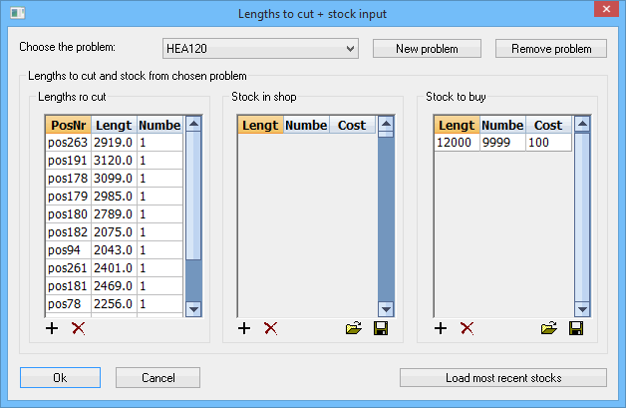
Task: Save the Stock to buy list
Action: point(576,328)
